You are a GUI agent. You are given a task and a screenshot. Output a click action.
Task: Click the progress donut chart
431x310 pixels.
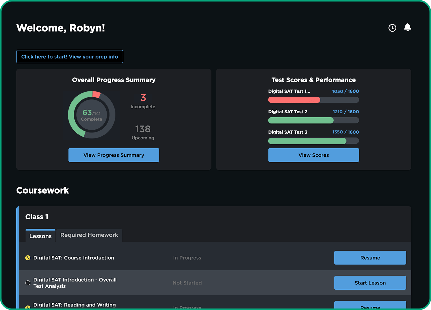pos(92,115)
